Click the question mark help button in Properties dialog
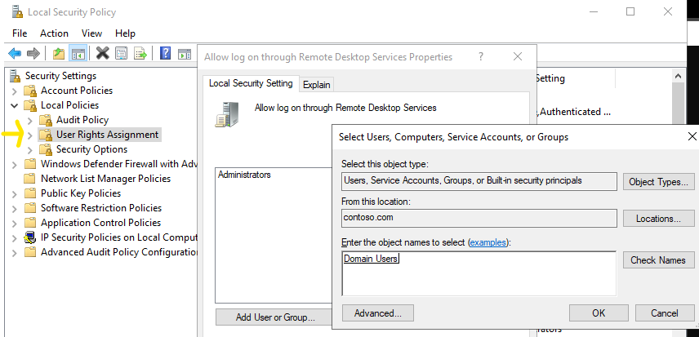Viewport: 699px width, 337px height. 481,56
